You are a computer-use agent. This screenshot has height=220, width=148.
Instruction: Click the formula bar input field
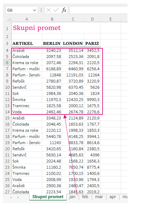tap(98, 10)
